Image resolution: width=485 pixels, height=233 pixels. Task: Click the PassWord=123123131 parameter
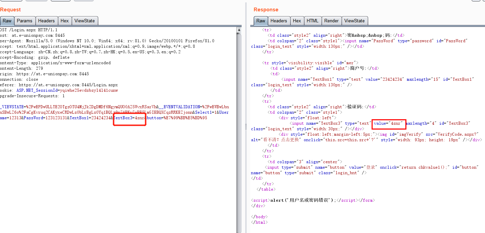pos(46,118)
